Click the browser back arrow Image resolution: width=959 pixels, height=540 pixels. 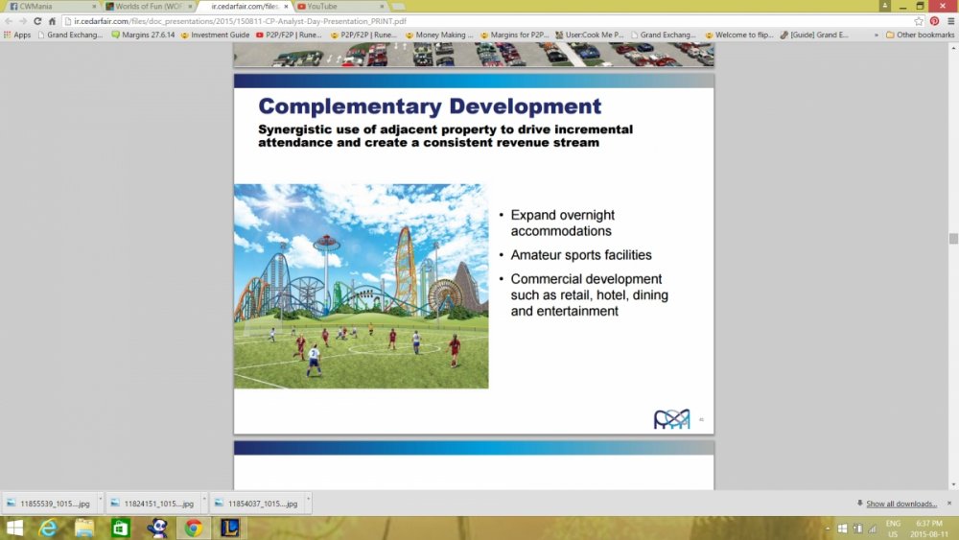coord(9,20)
